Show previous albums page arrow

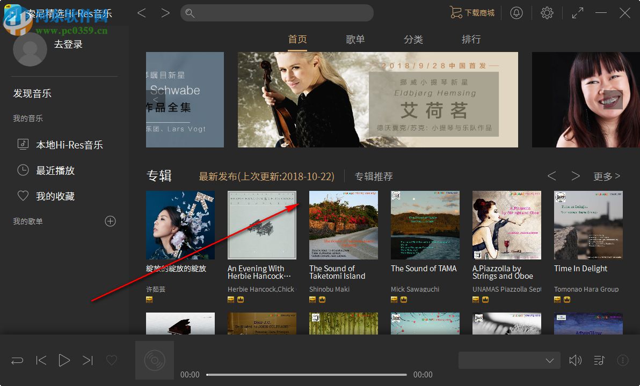(x=552, y=176)
